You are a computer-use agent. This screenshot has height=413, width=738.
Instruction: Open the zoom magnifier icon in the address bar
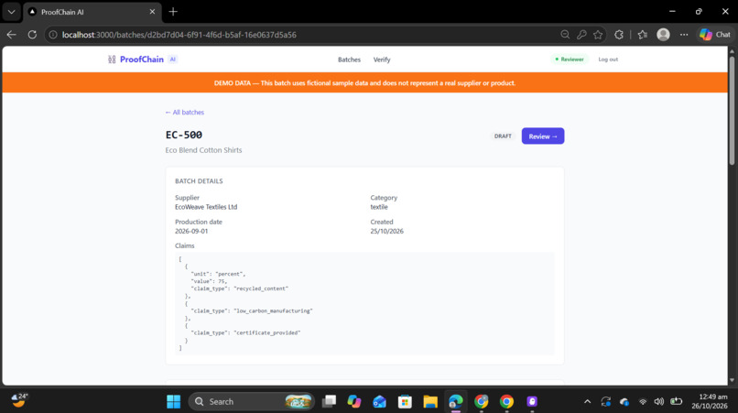click(x=565, y=35)
